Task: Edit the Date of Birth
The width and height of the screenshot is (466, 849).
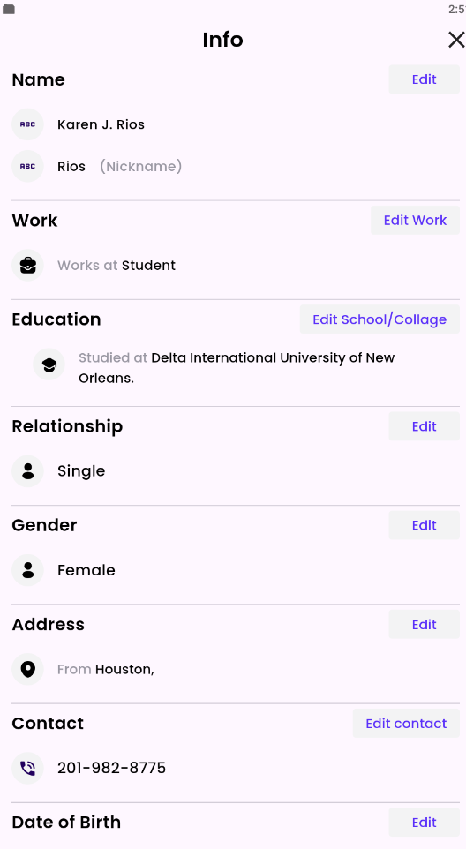Action: click(425, 823)
